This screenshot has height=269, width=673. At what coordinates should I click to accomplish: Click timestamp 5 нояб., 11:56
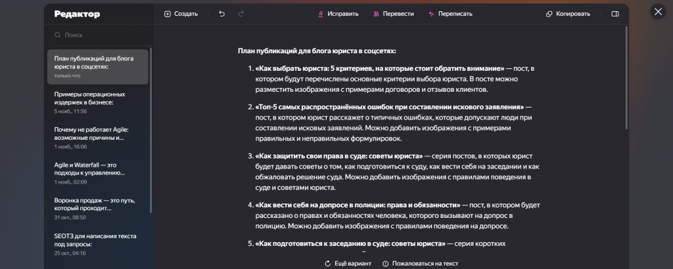[x=71, y=112]
